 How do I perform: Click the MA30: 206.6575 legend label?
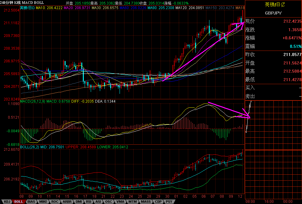point(105,8)
